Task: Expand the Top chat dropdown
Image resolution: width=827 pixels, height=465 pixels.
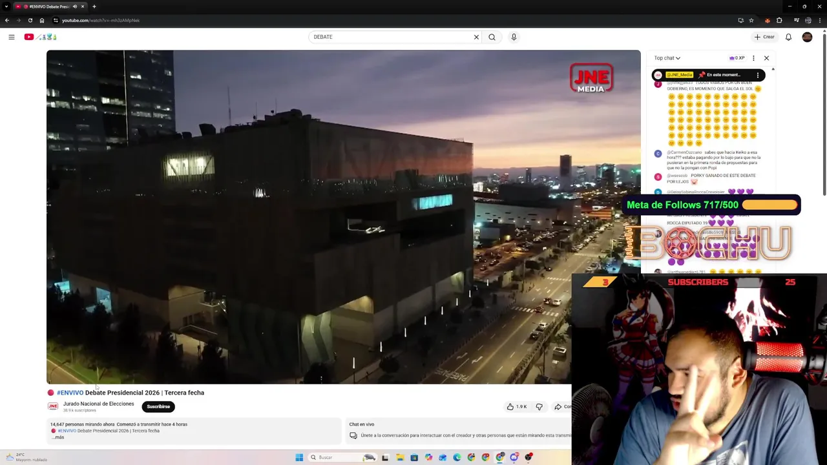Action: [667, 58]
